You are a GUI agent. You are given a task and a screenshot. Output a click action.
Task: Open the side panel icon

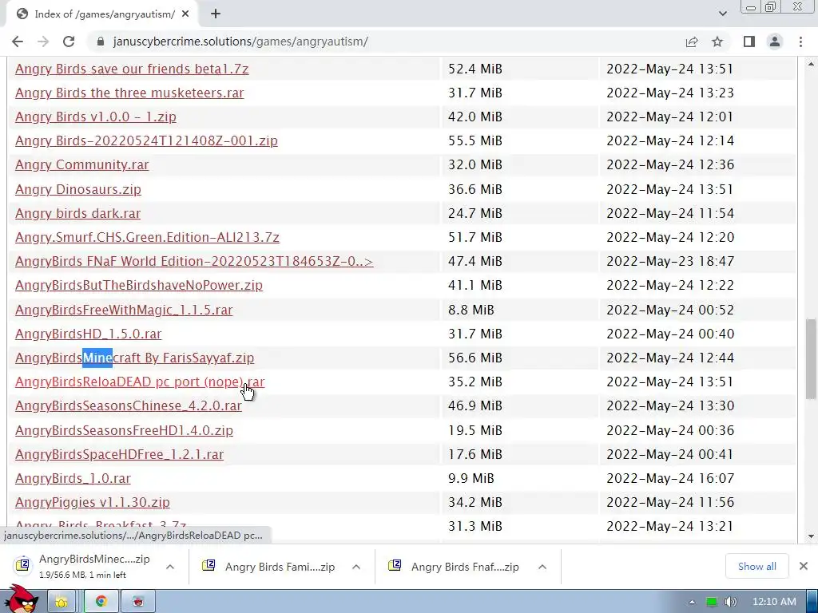(749, 42)
